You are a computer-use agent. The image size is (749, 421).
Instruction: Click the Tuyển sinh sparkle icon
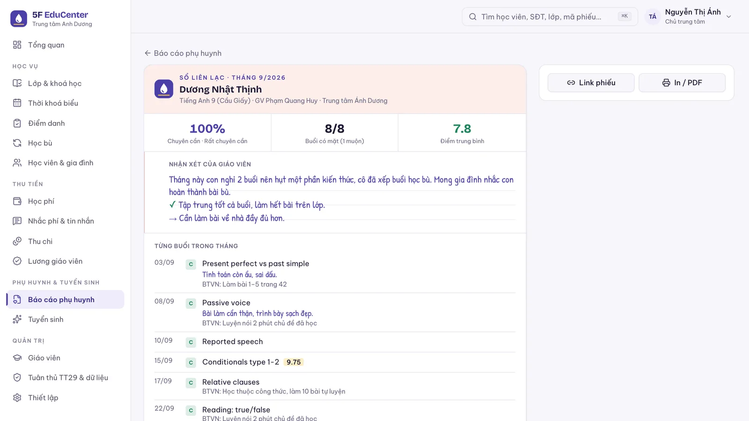pos(17,319)
